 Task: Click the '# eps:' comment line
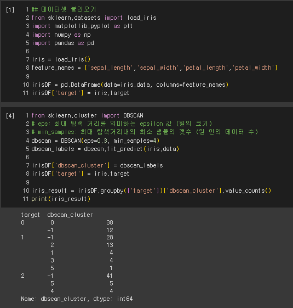point(122,124)
